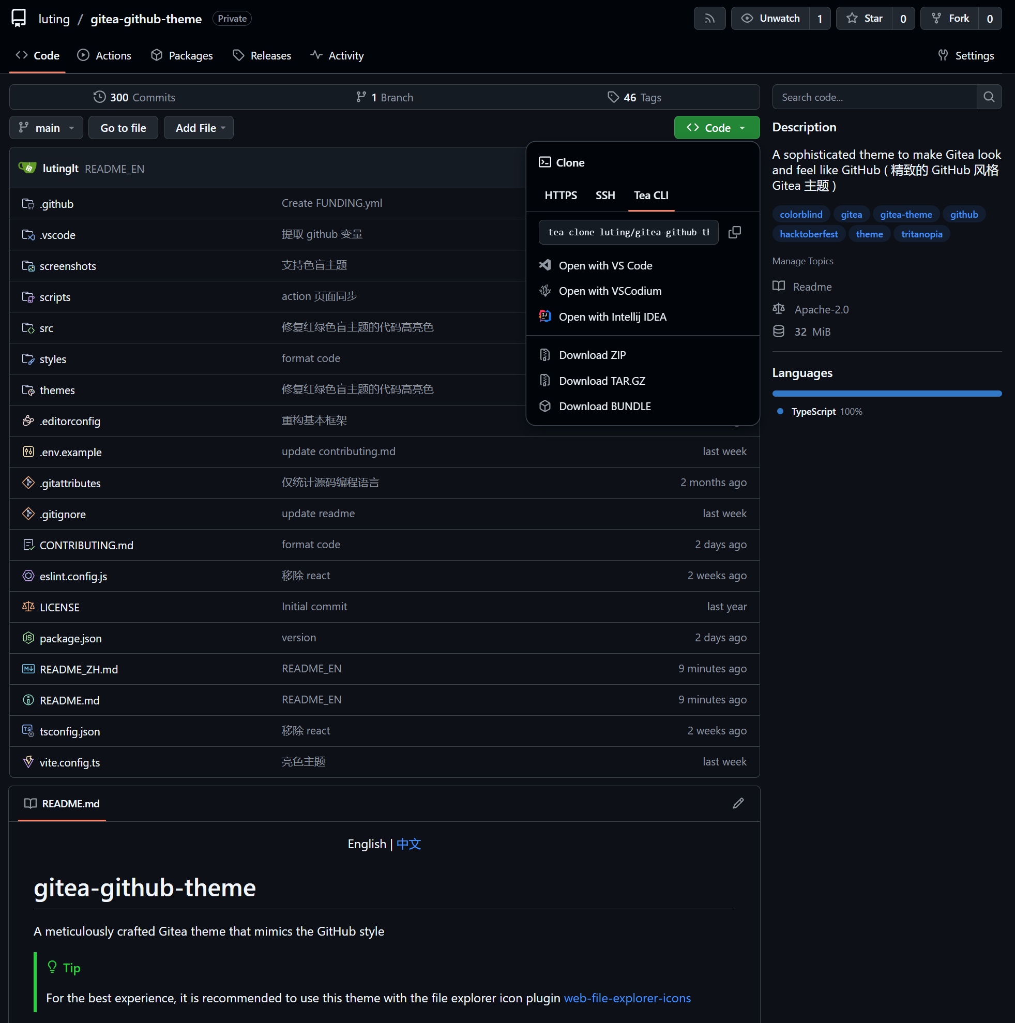Click Download ZIP option
The height and width of the screenshot is (1023, 1015).
point(592,355)
